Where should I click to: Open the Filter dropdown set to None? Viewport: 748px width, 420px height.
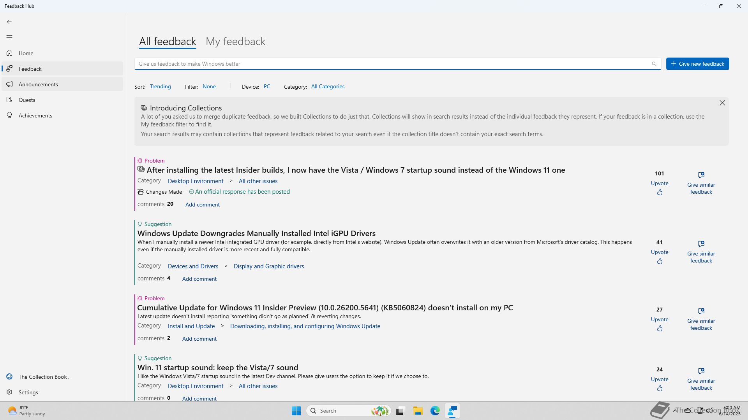pos(209,86)
